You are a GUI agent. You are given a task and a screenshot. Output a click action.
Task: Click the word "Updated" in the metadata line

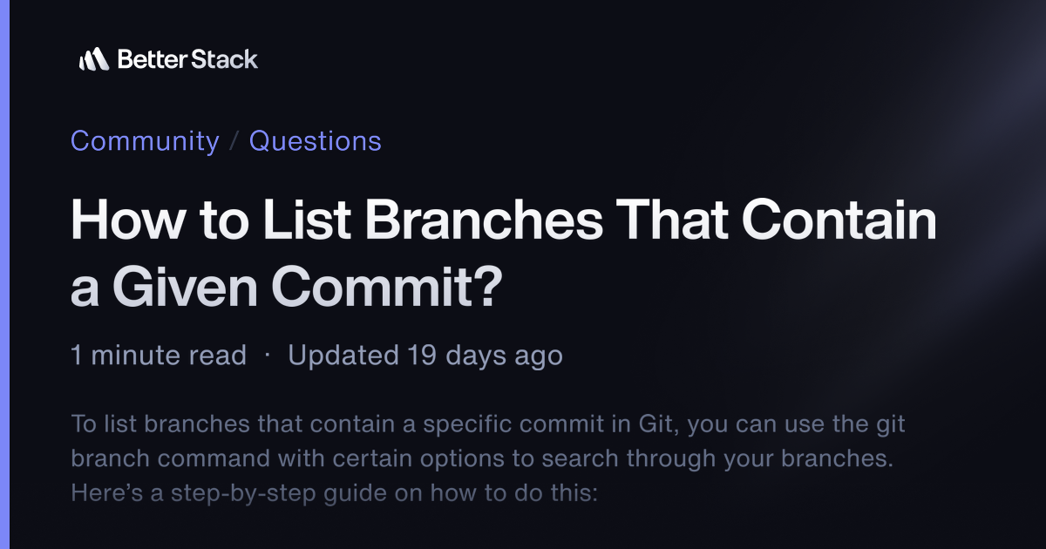point(343,356)
